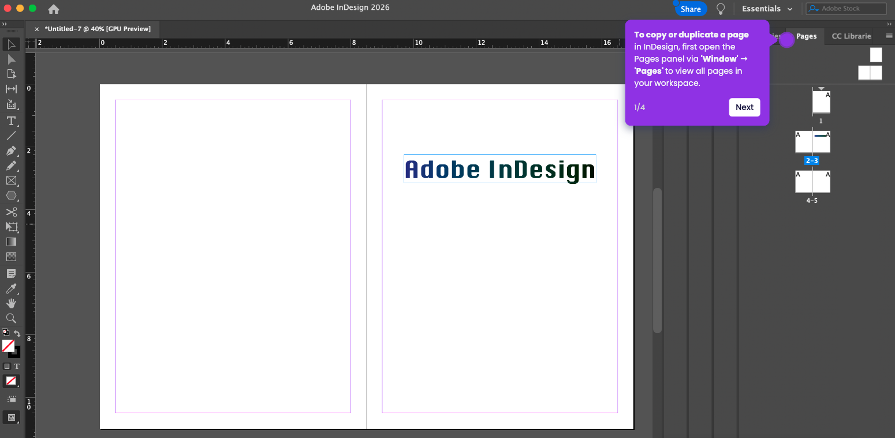This screenshot has height=438, width=895.
Task: Toggle Formatting affects container
Action: pos(7,366)
